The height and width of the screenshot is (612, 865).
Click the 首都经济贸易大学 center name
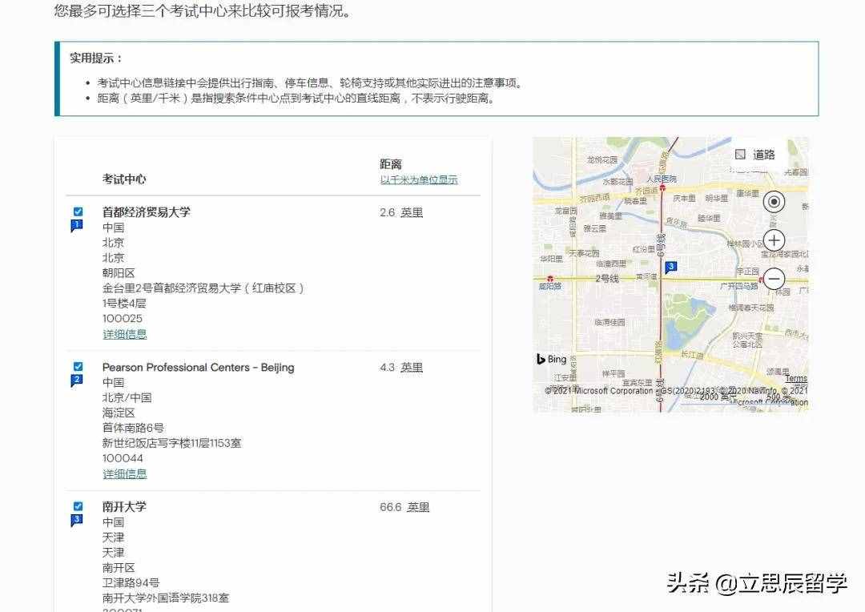147,212
